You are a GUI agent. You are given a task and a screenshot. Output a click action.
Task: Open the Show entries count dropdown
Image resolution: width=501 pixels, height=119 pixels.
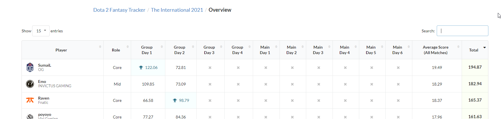(x=41, y=31)
